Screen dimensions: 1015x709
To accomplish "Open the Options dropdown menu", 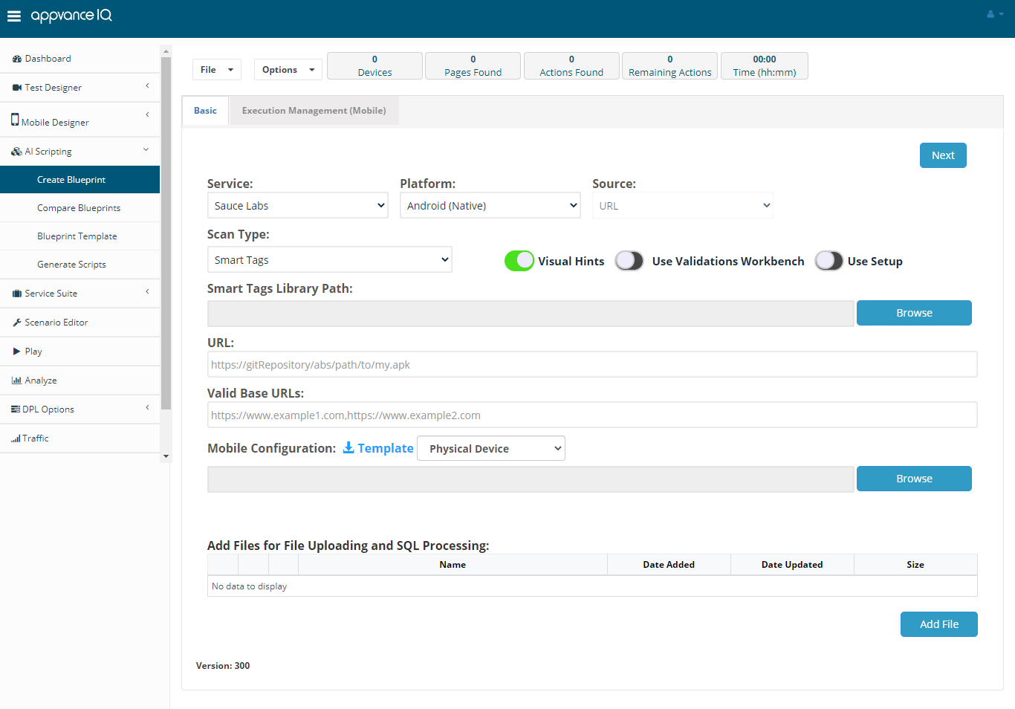I will click(x=288, y=70).
